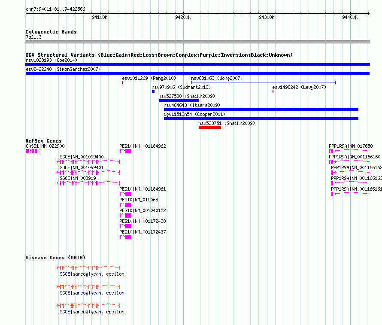This screenshot has width=382, height=325.
Task: Select the dgv11513n54 (Cooper2011) blue bar
Action: coord(261,118)
